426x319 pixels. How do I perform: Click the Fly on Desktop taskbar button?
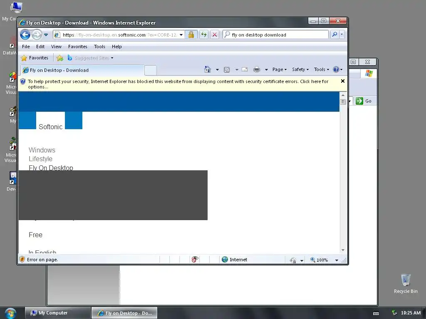[124, 313]
